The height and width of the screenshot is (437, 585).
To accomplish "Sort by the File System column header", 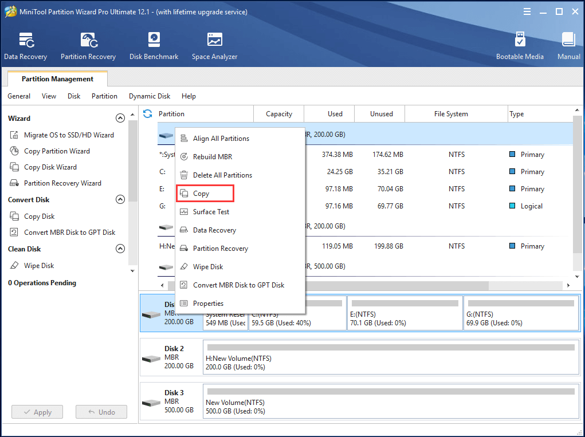I will click(x=456, y=114).
